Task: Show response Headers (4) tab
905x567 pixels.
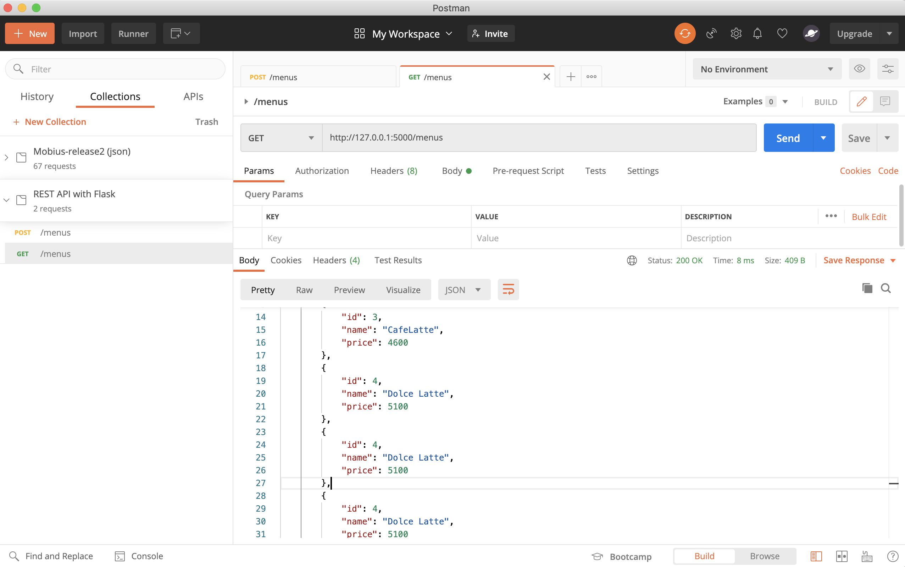Action: [x=336, y=260]
